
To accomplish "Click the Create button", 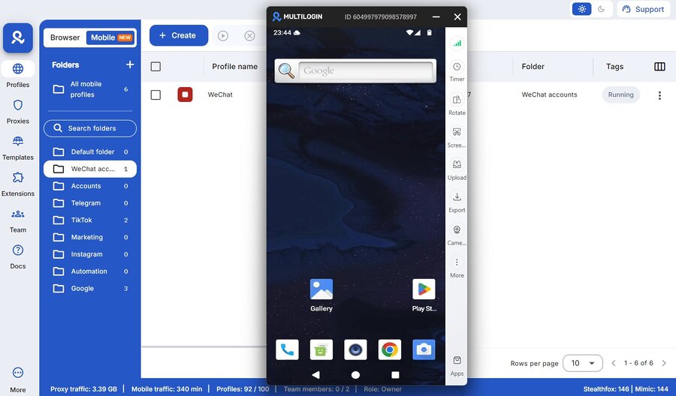I will click(x=178, y=35).
